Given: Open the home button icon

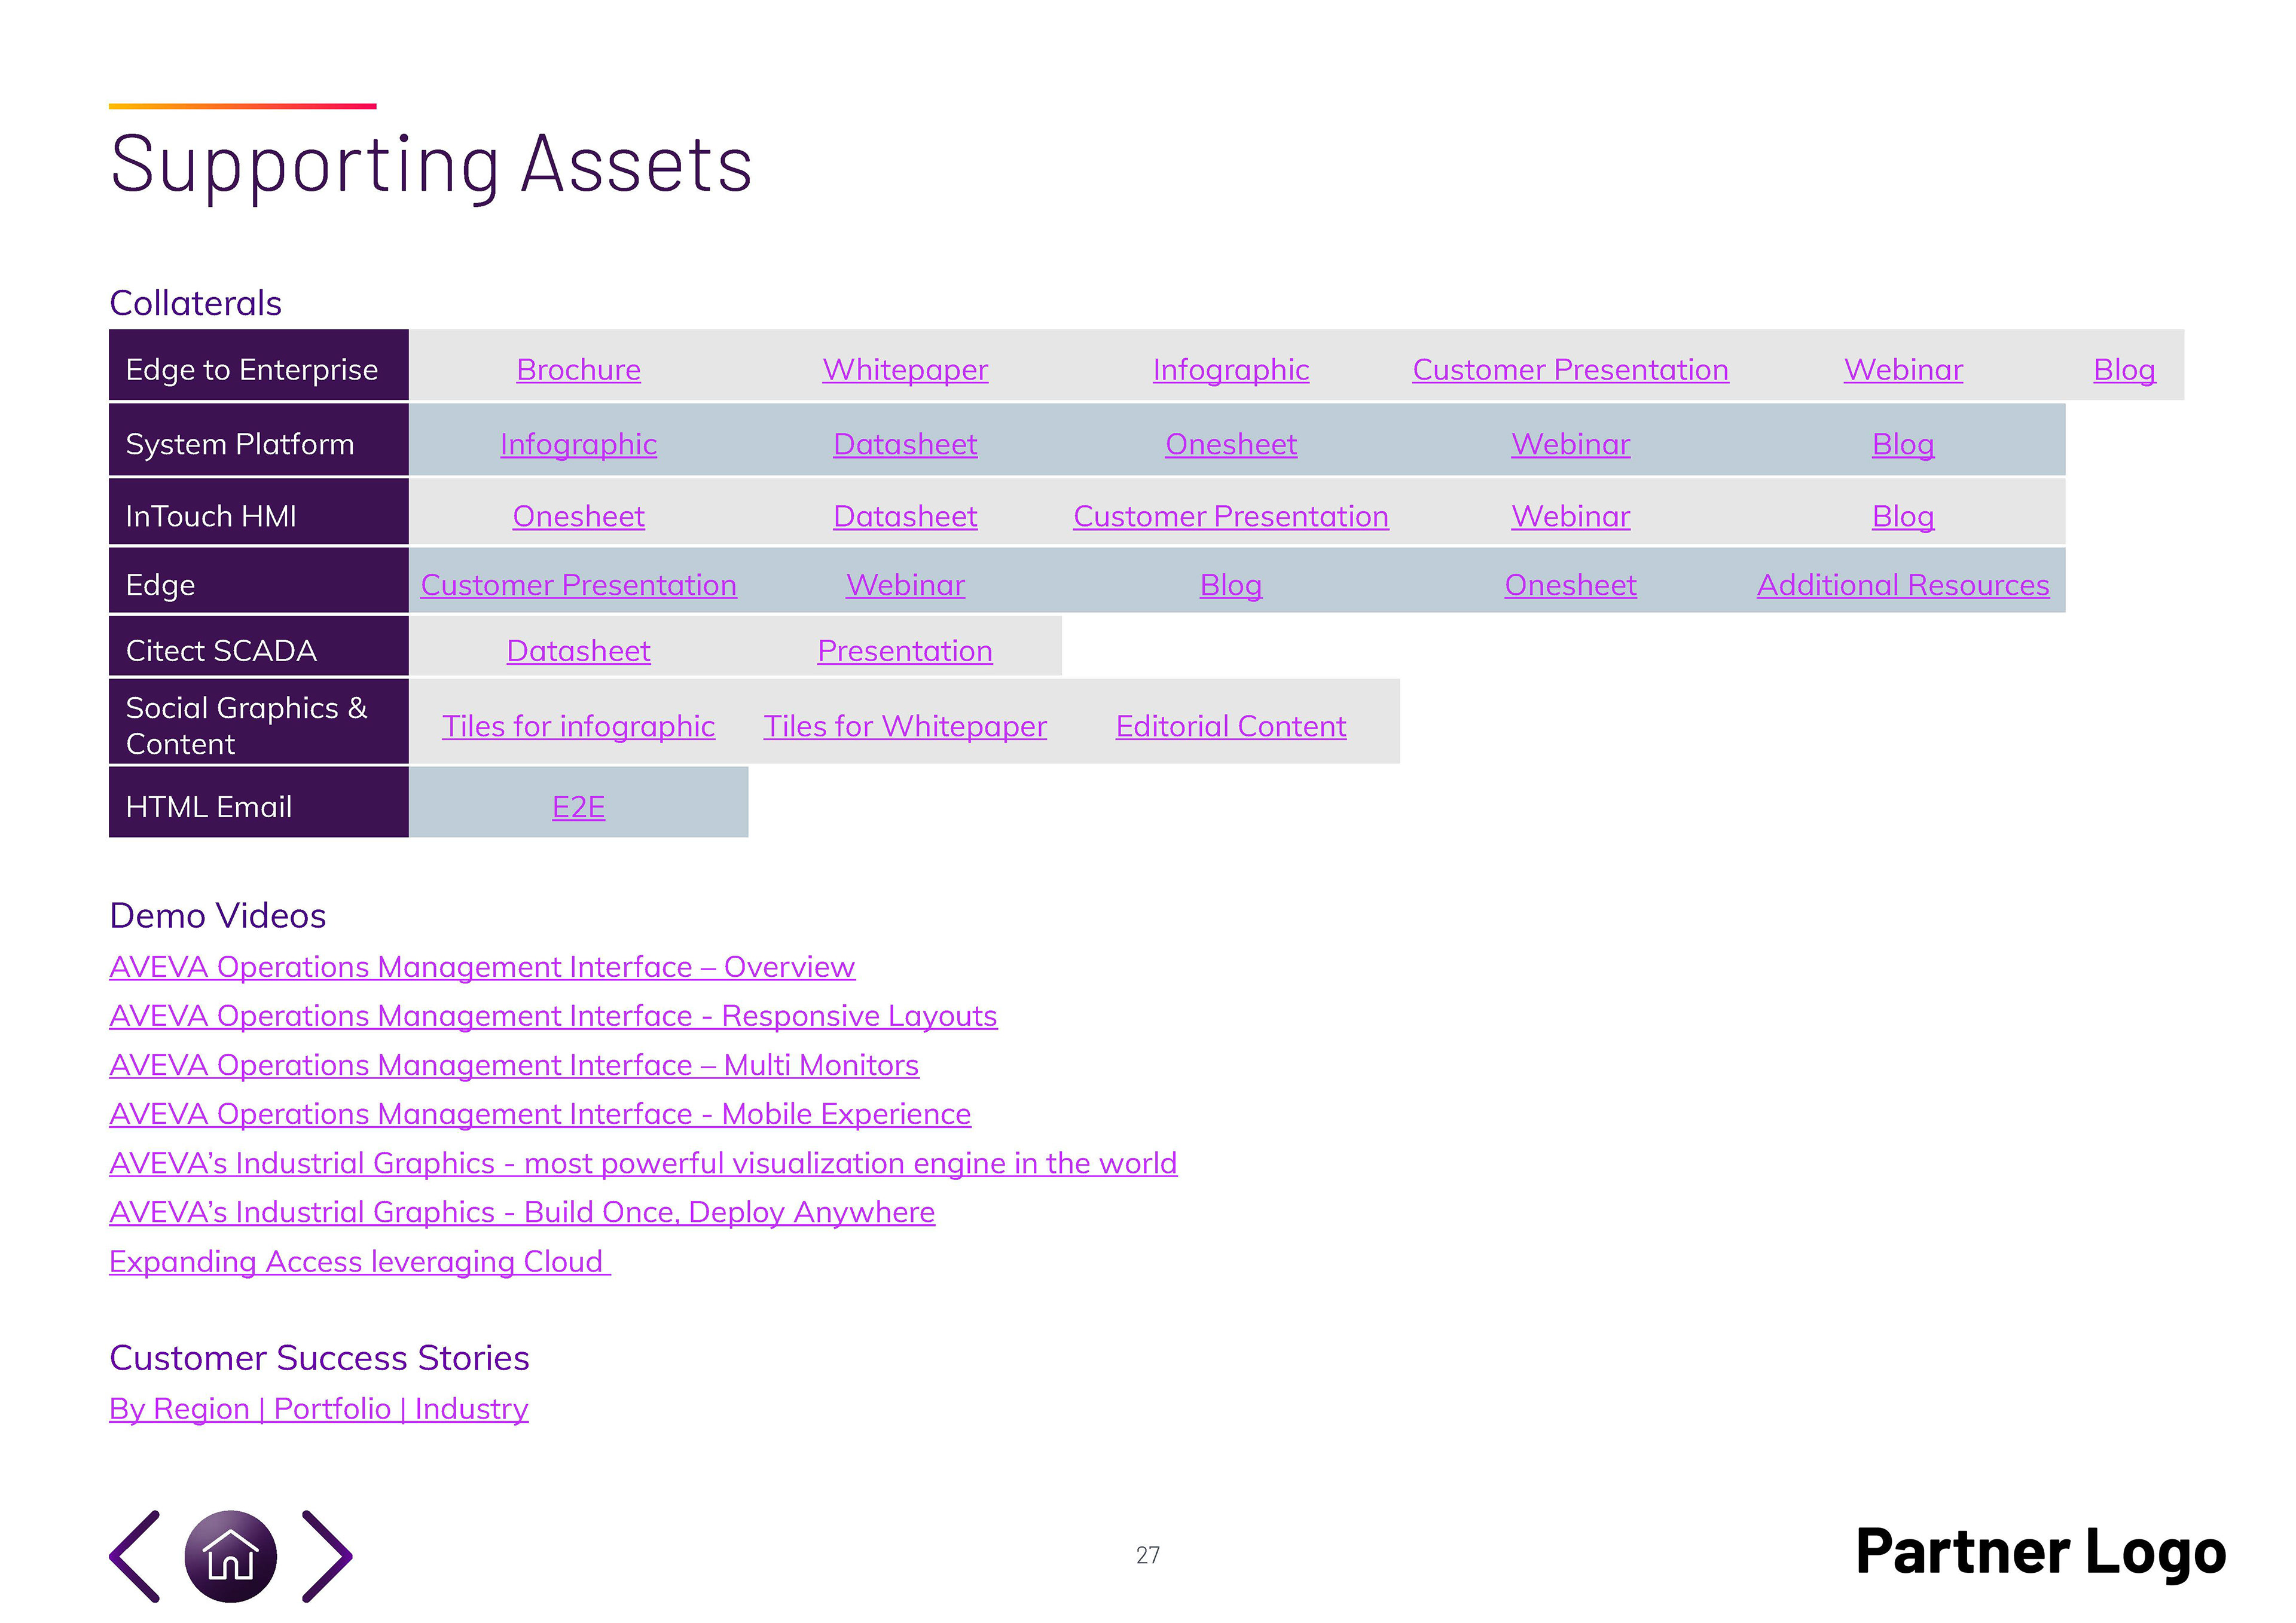Looking at the screenshot, I should coord(230,1556).
